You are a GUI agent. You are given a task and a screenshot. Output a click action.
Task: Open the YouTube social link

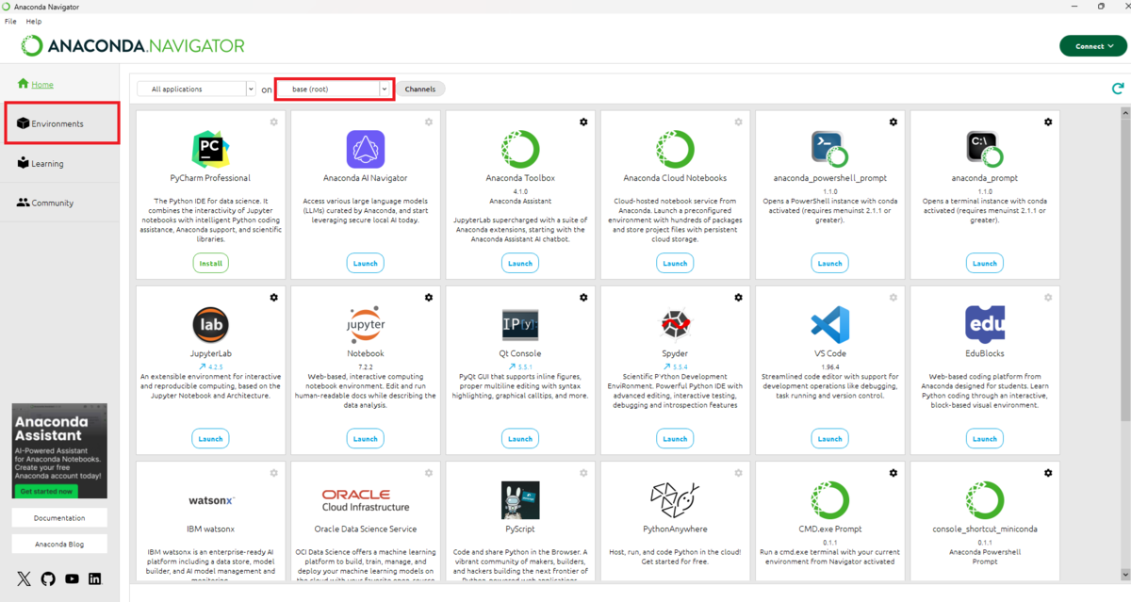coord(72,578)
